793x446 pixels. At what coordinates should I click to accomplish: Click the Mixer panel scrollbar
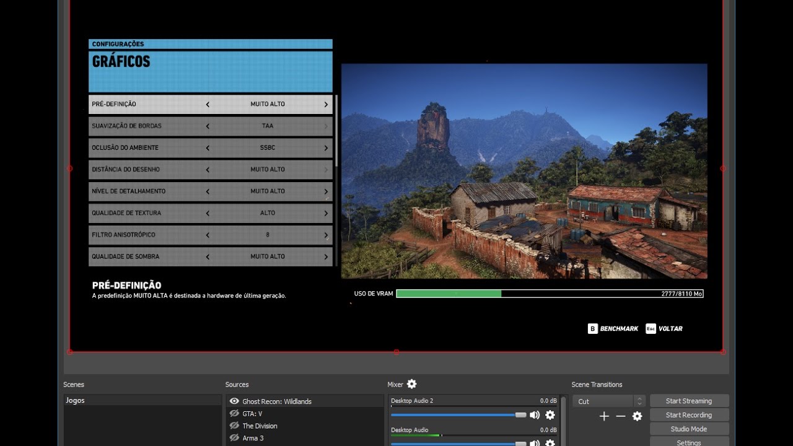(x=563, y=421)
